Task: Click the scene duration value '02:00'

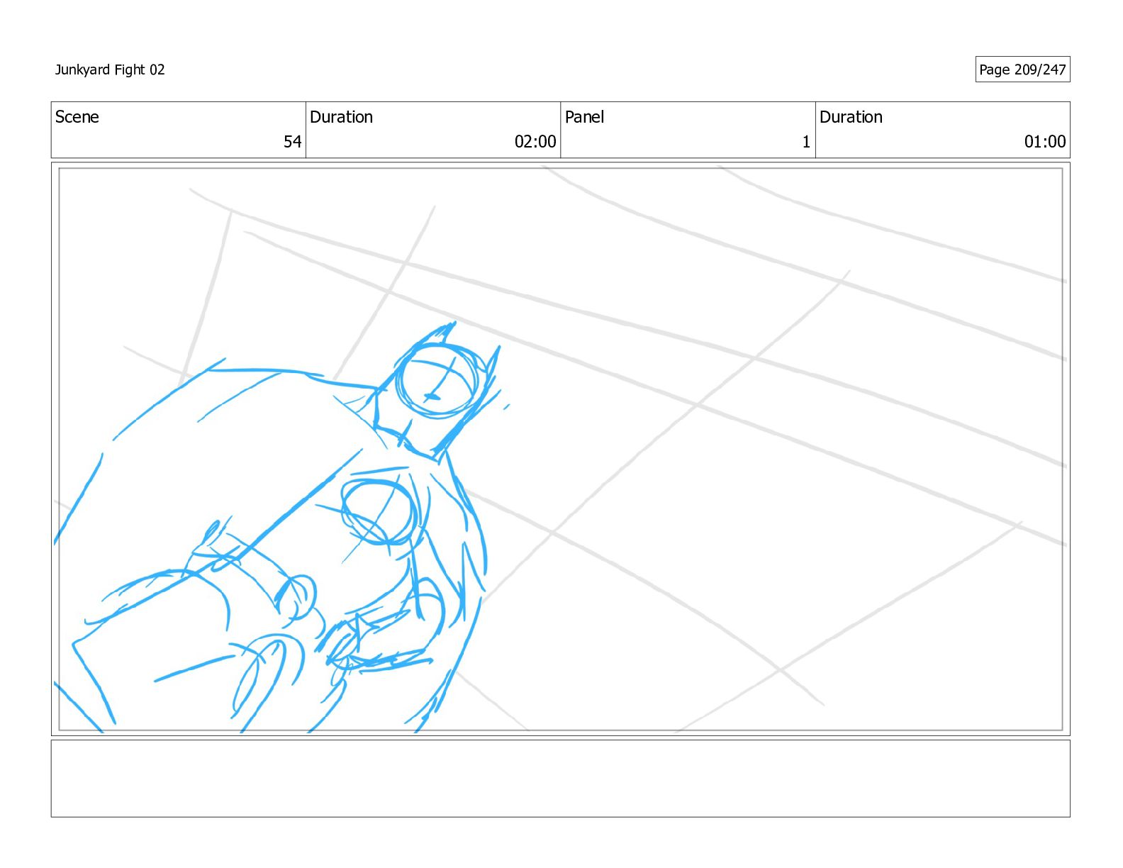Action: click(x=535, y=142)
